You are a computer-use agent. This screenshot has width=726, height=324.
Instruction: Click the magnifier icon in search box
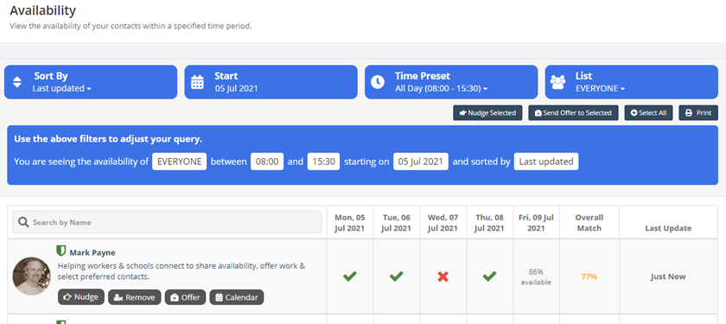click(x=23, y=223)
